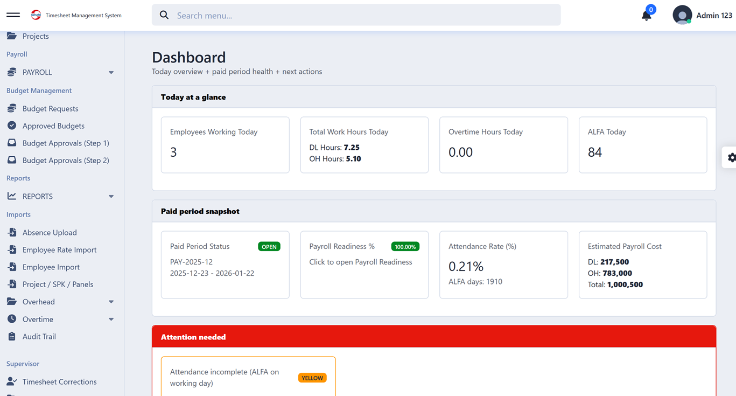
Task: Open Employee Rate Import from sidebar
Action: coord(11,249)
